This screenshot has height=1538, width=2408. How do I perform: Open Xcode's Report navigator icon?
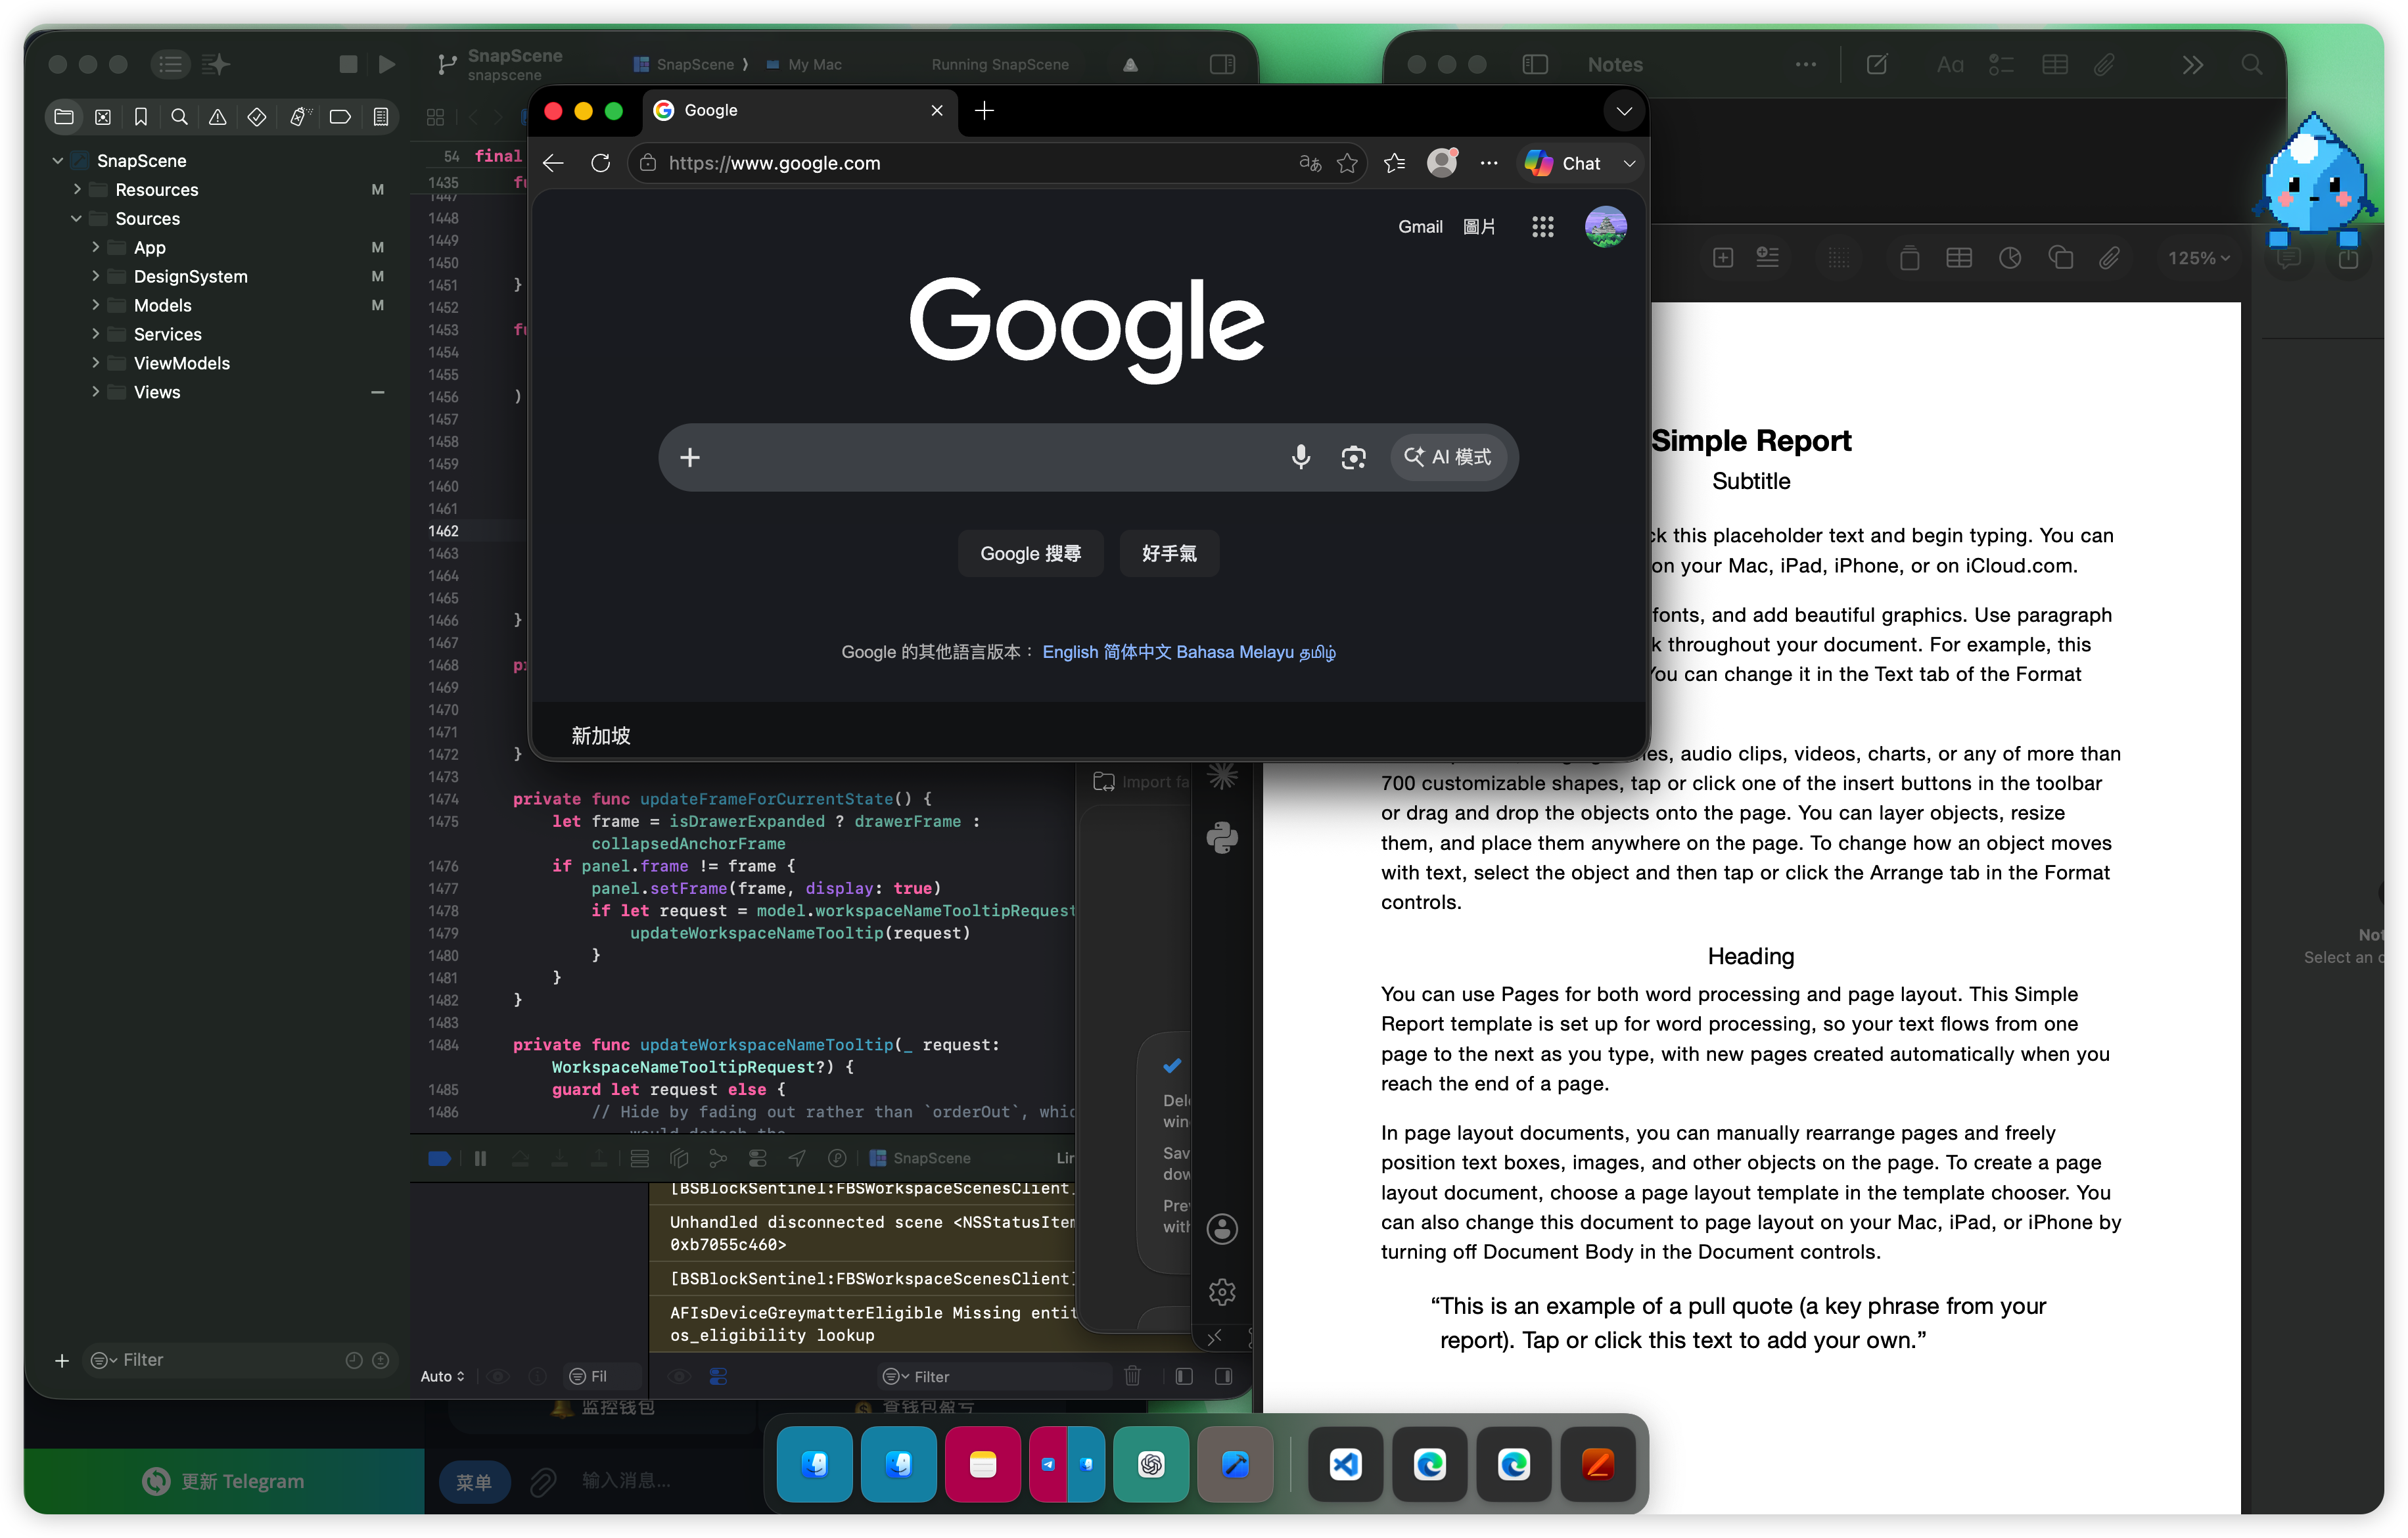click(x=381, y=117)
